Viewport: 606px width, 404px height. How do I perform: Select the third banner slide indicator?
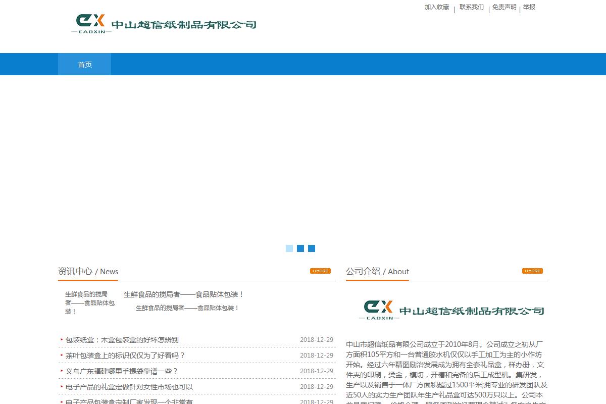[312, 248]
